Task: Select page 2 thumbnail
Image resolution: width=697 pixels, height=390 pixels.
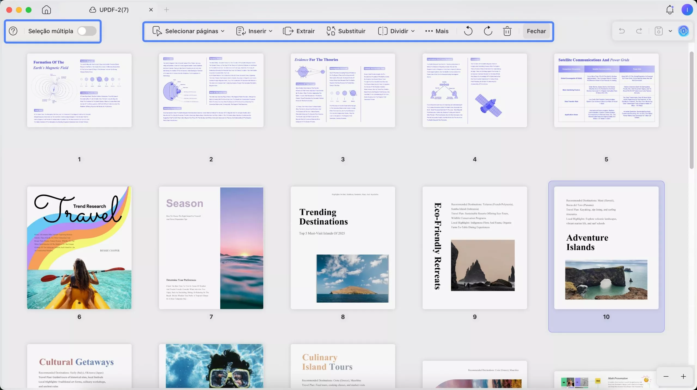Action: [211, 90]
